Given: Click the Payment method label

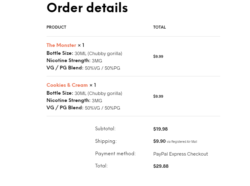Looking at the screenshot, I should pyautogui.click(x=115, y=154).
